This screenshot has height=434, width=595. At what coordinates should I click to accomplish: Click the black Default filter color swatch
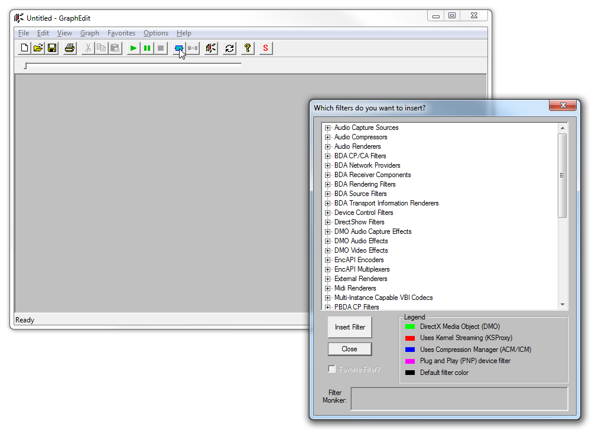click(410, 373)
